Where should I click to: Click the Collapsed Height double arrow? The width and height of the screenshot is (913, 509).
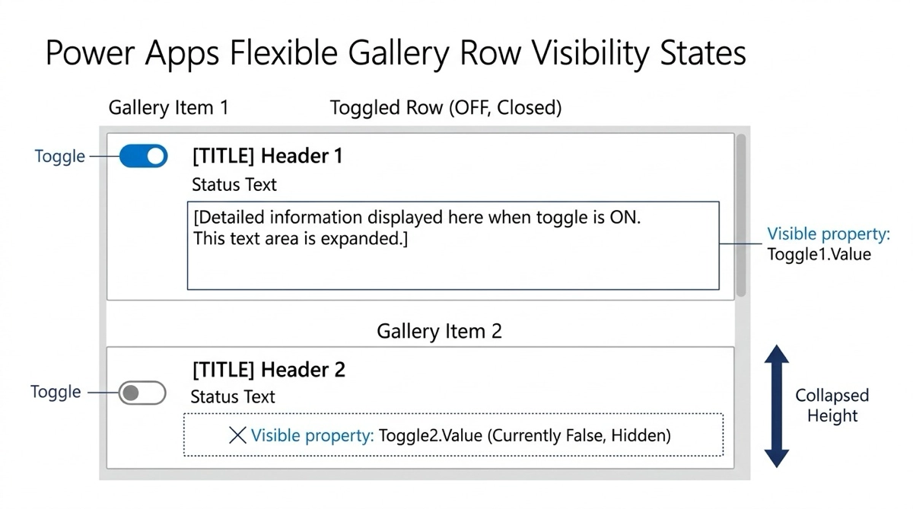tap(776, 406)
